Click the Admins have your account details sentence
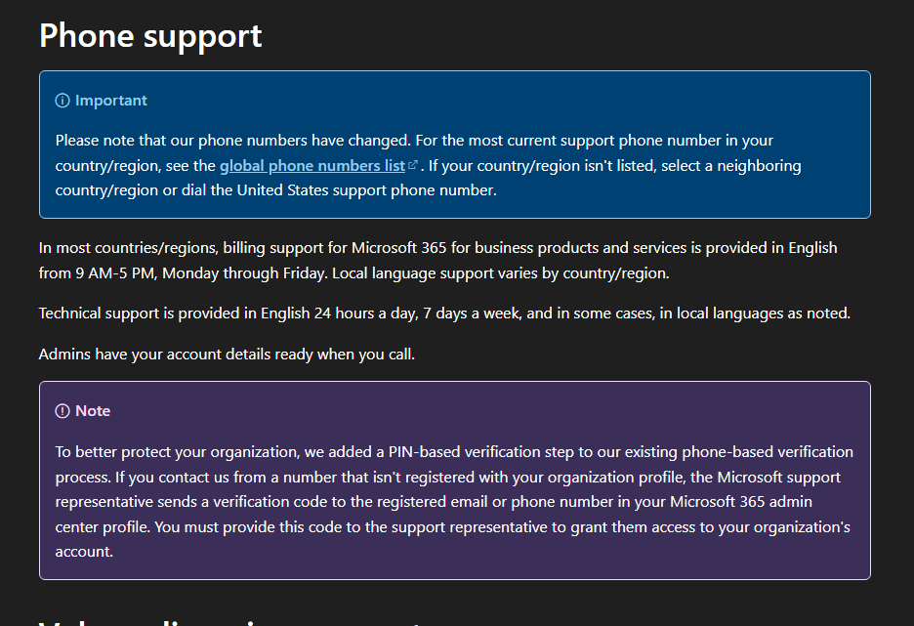 [x=227, y=355]
